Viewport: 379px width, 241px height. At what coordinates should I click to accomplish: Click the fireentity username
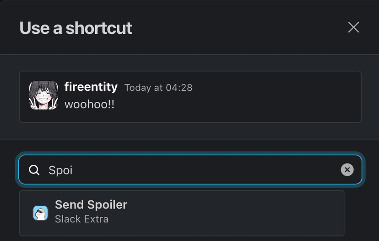[x=91, y=87]
